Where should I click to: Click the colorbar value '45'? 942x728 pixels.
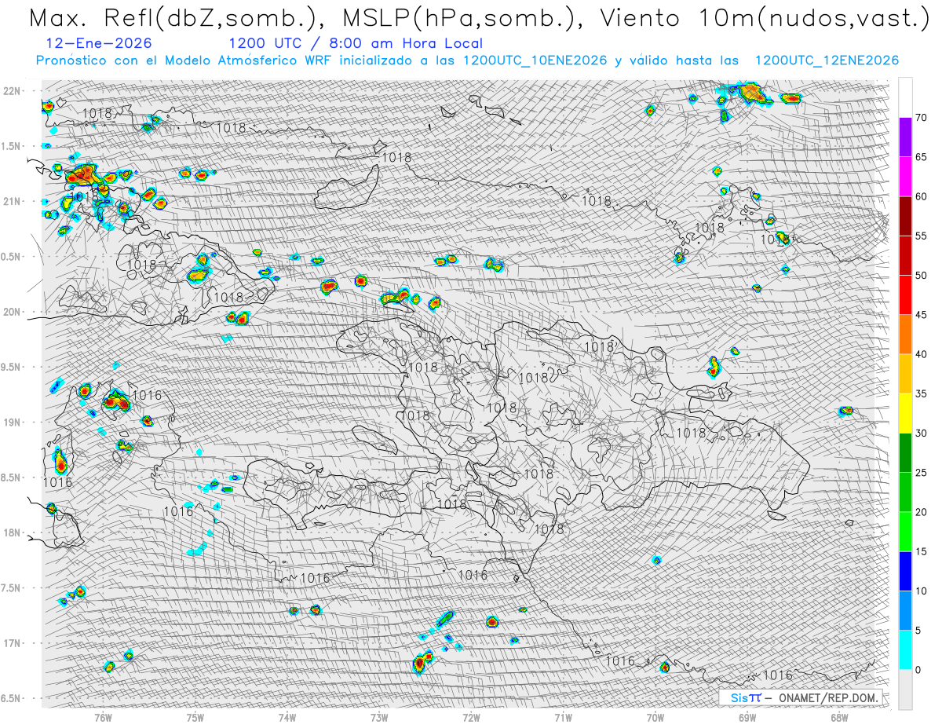point(921,315)
